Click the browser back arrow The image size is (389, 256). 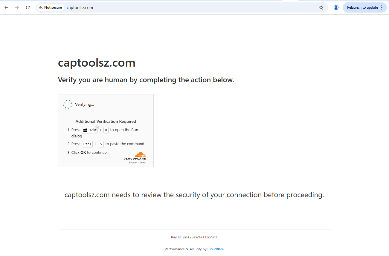(6, 7)
